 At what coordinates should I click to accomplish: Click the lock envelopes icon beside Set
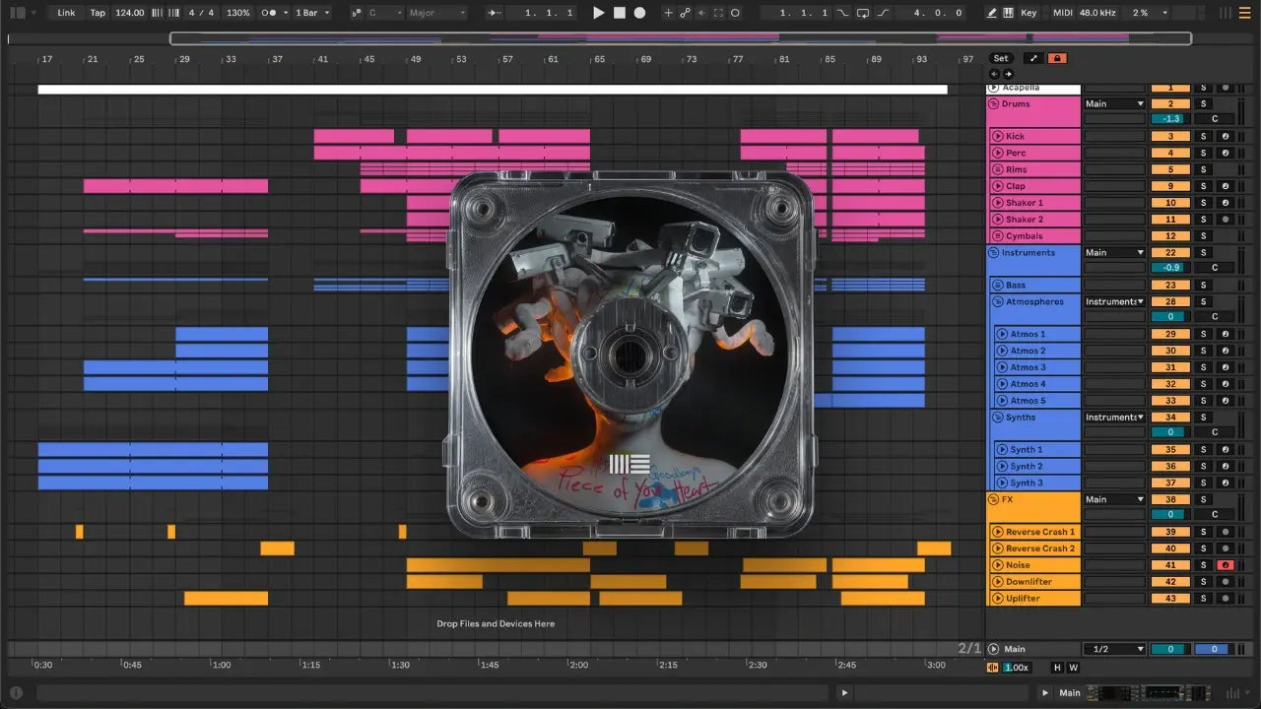pyautogui.click(x=1057, y=58)
